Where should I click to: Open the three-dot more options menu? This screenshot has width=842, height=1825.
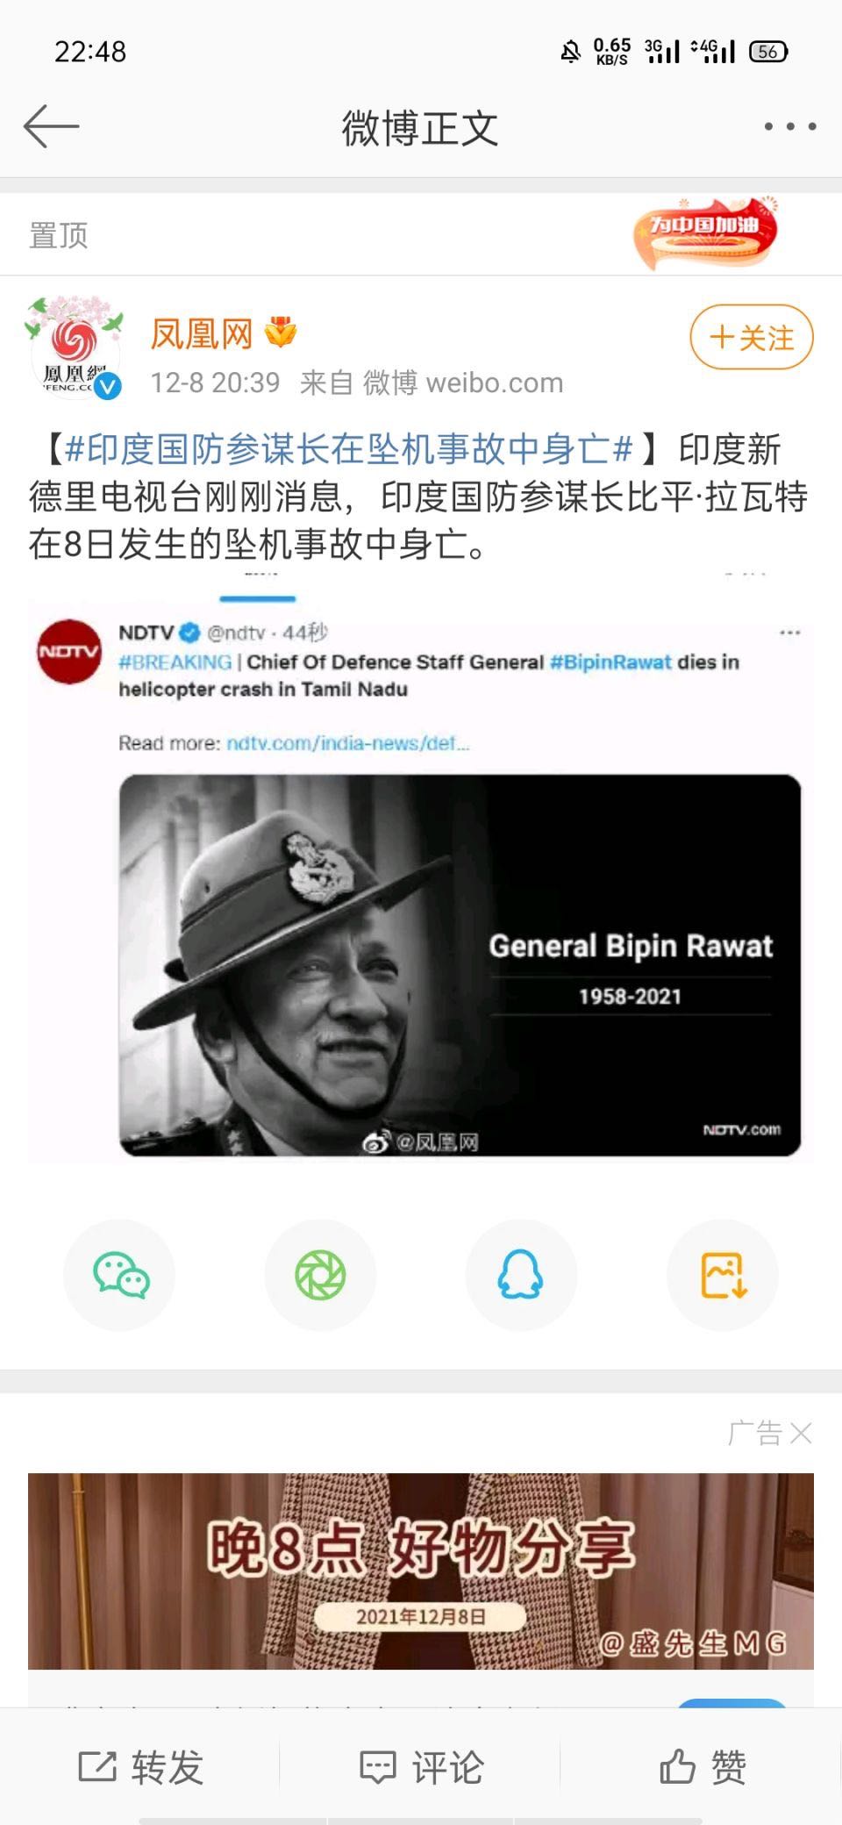[789, 126]
